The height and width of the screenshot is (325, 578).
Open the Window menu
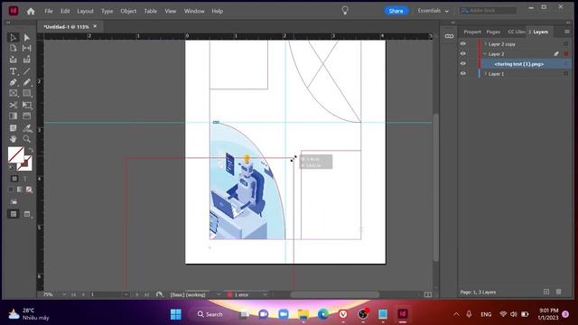(194, 11)
